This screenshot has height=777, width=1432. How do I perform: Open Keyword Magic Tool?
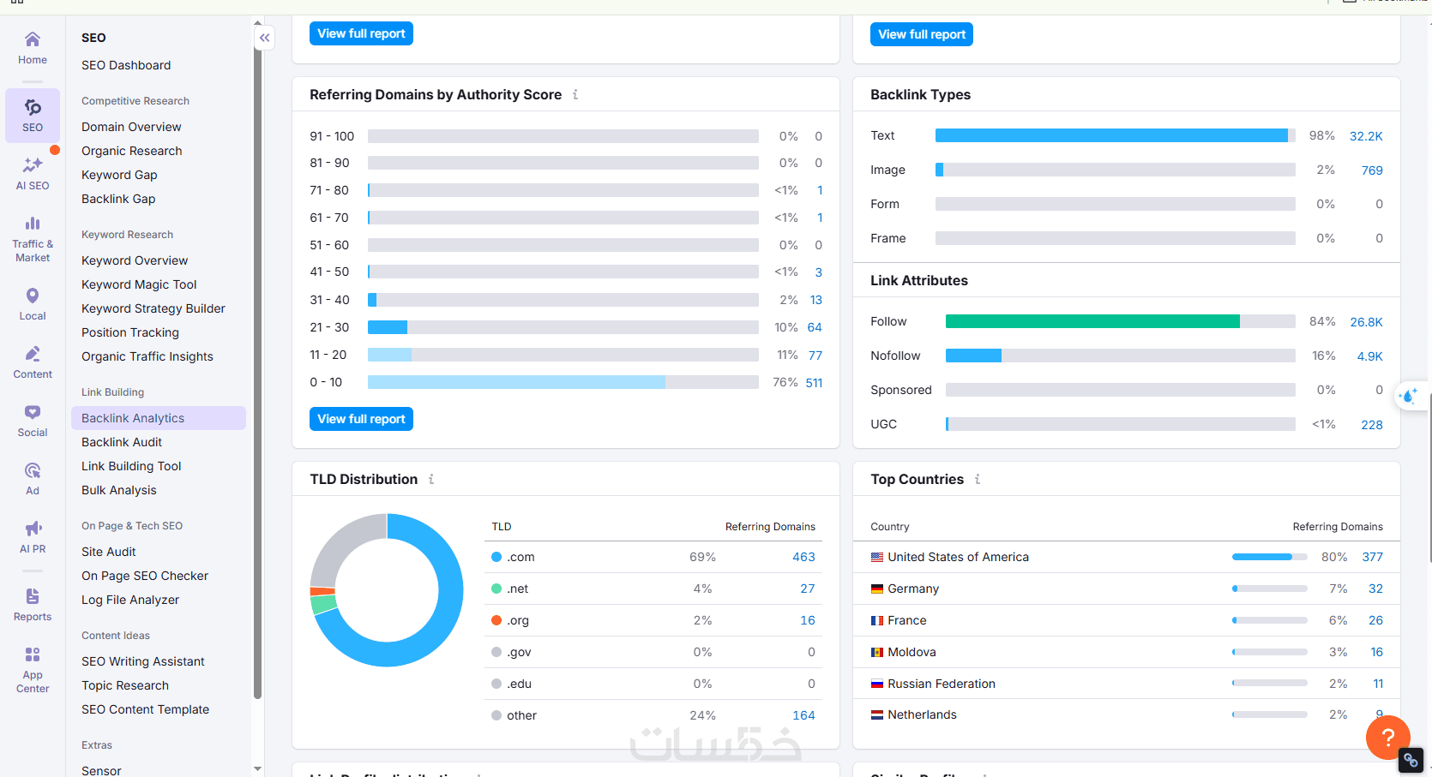coord(139,284)
